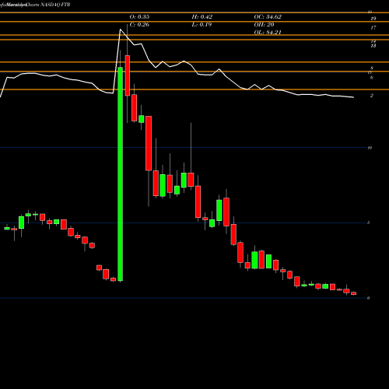Click the 'OC: 34.62' readout
The width and height of the screenshot is (389, 389).
pyautogui.click(x=268, y=17)
